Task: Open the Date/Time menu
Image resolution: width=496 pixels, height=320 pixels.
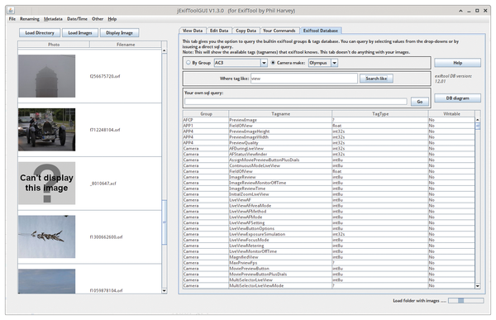Action: (x=77, y=19)
